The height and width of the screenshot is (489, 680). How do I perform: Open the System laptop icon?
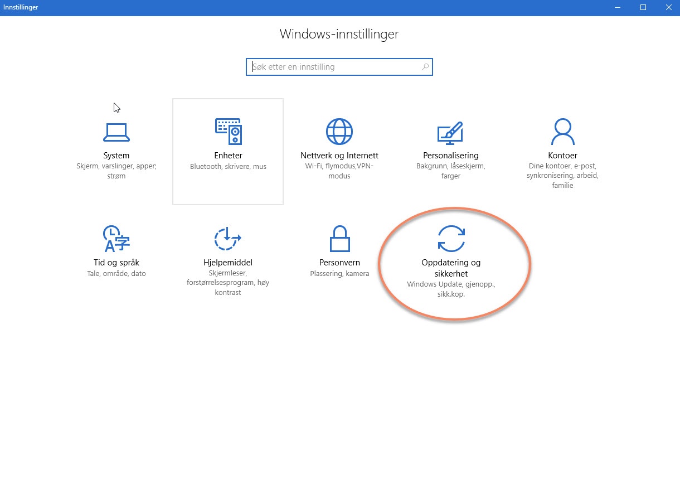(116, 132)
